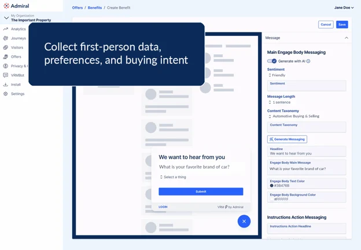
Task: Click the LOGIN link in preview
Action: click(x=163, y=207)
